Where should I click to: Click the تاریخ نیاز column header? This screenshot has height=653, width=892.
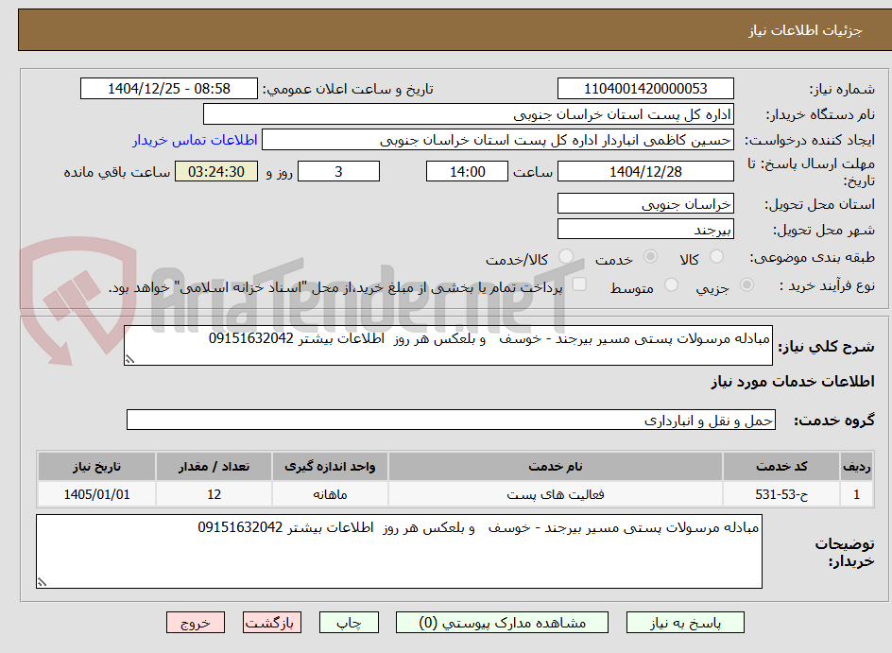(x=96, y=467)
